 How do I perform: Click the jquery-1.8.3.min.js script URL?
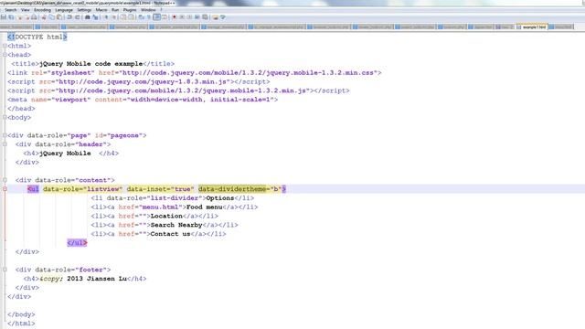click(x=143, y=81)
